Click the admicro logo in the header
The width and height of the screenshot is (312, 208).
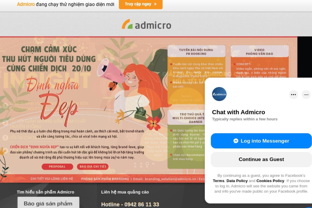(x=146, y=24)
